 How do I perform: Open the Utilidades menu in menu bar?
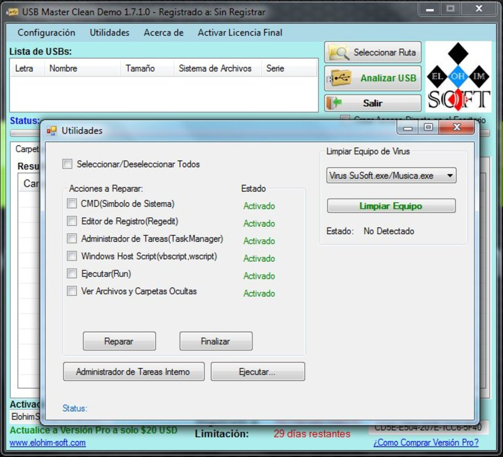click(x=109, y=33)
